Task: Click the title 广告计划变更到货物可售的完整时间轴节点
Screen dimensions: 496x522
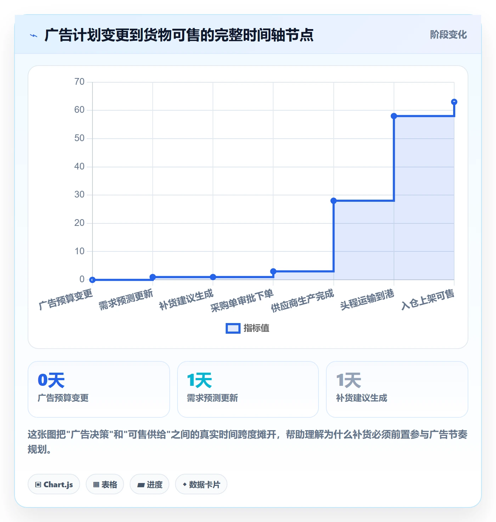Action: click(179, 35)
